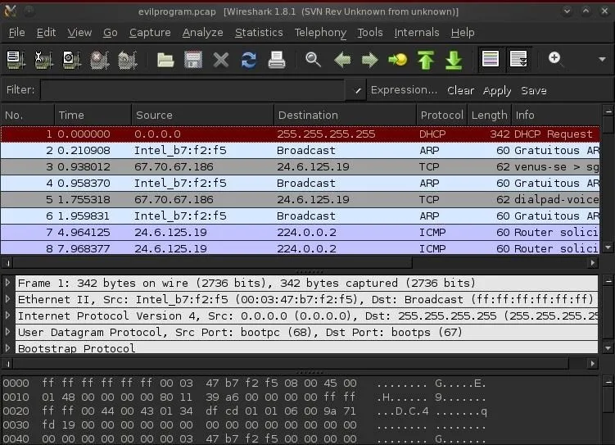Open the Analyze menu
Viewport: 615px width, 445px height.
[x=202, y=33]
